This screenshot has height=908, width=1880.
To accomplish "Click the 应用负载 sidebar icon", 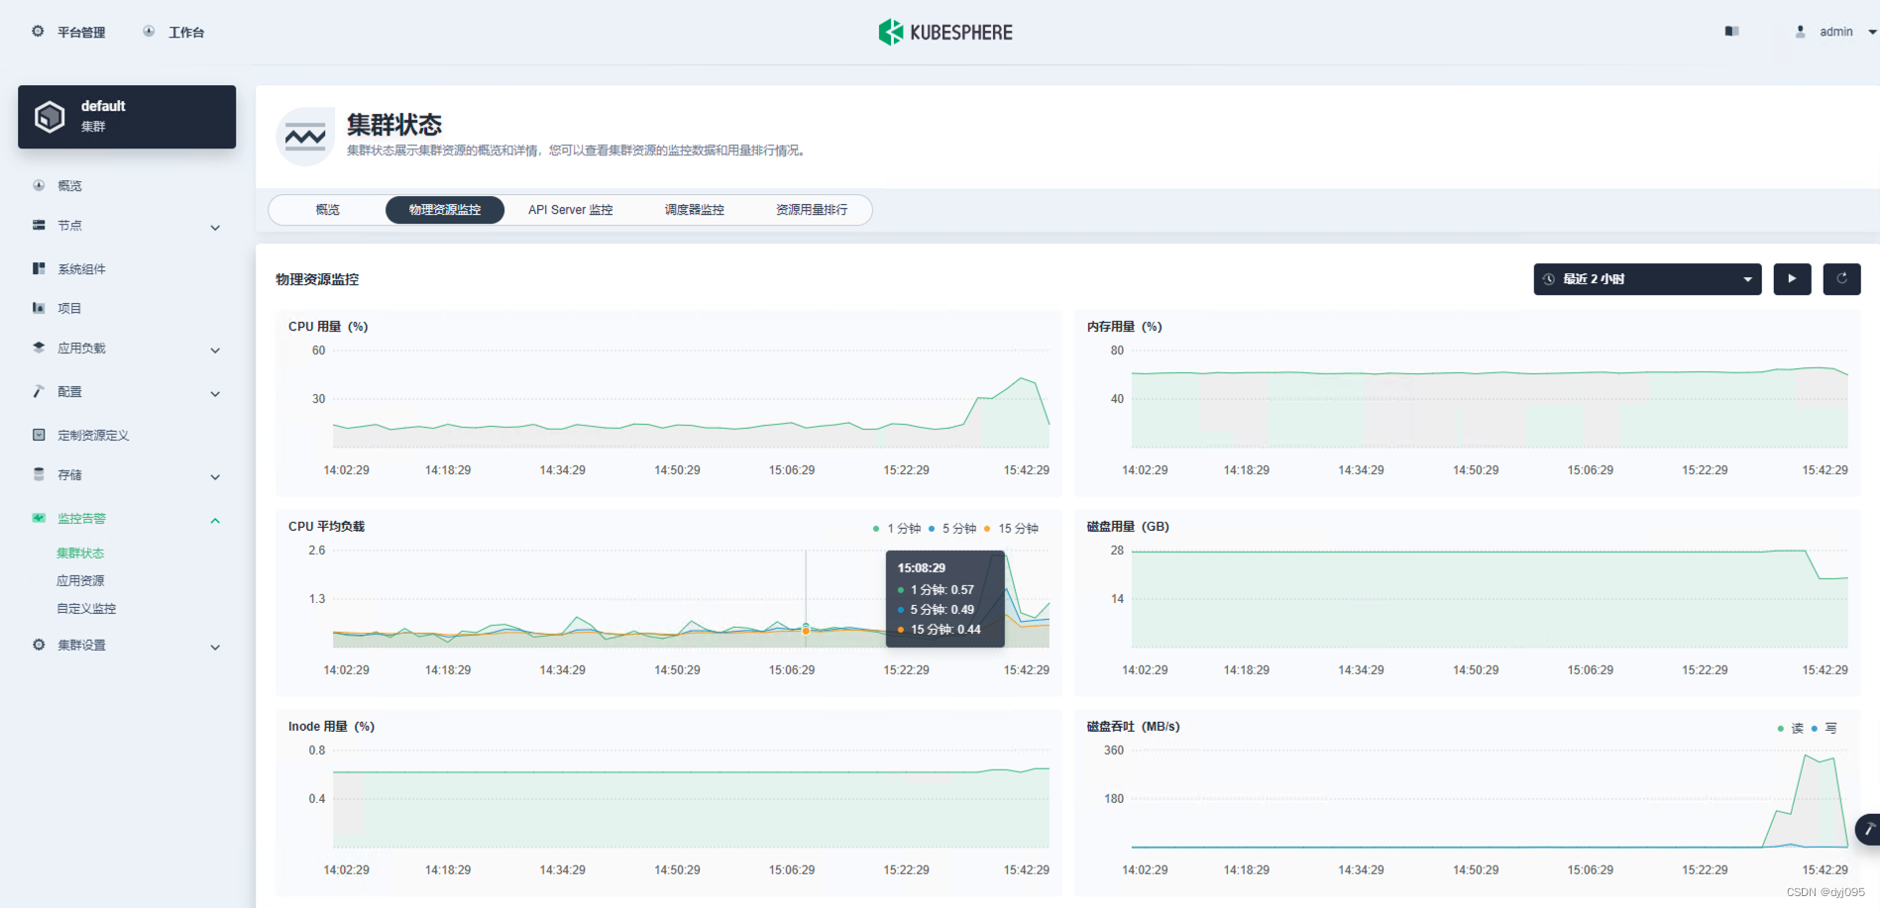I will (39, 348).
